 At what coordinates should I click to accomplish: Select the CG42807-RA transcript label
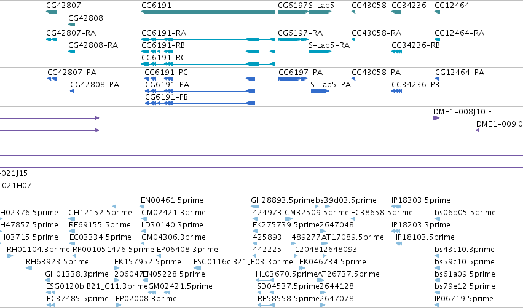[71, 33]
